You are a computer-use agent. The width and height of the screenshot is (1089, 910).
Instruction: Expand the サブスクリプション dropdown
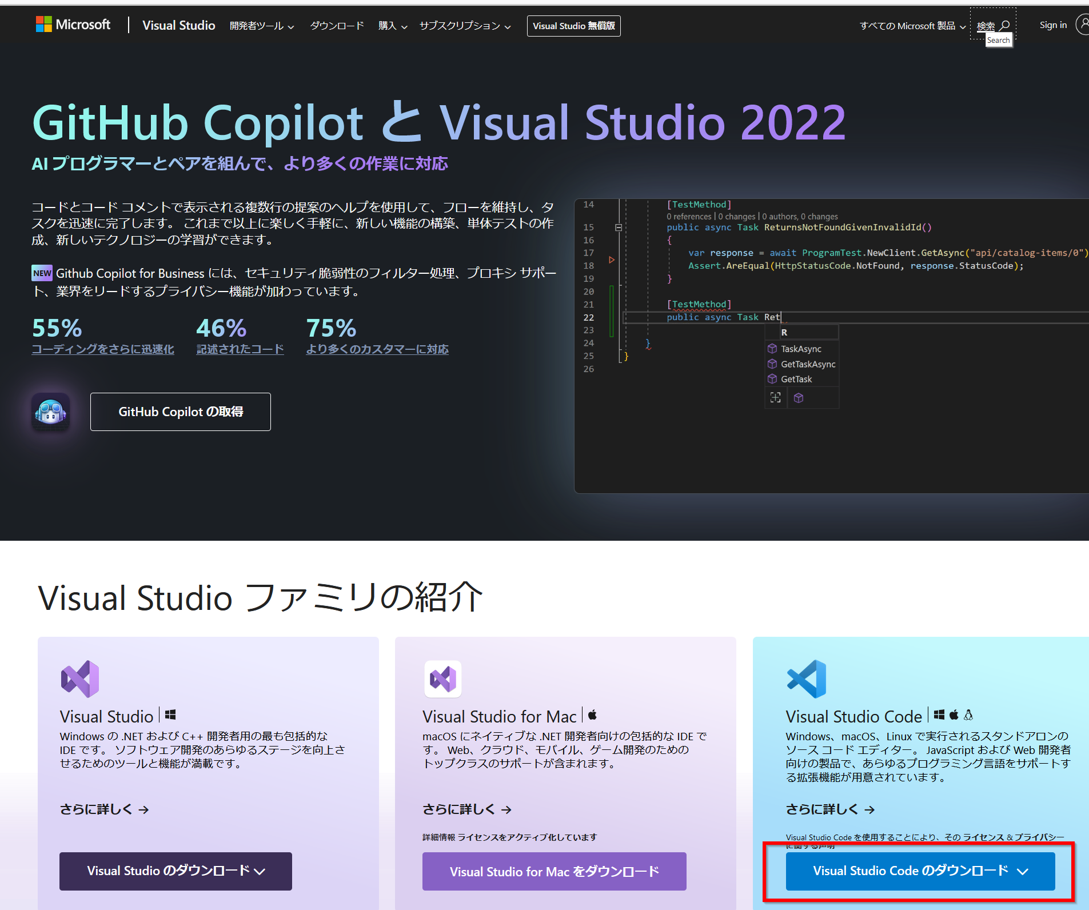[465, 26]
